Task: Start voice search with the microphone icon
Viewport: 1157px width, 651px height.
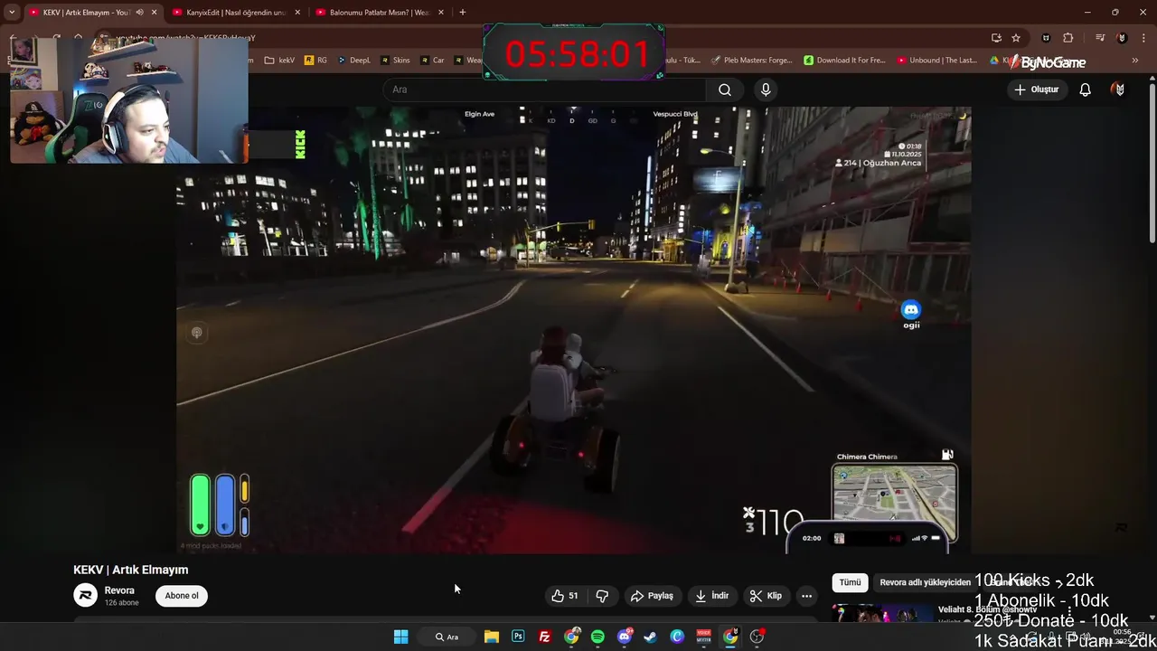Action: [766, 90]
